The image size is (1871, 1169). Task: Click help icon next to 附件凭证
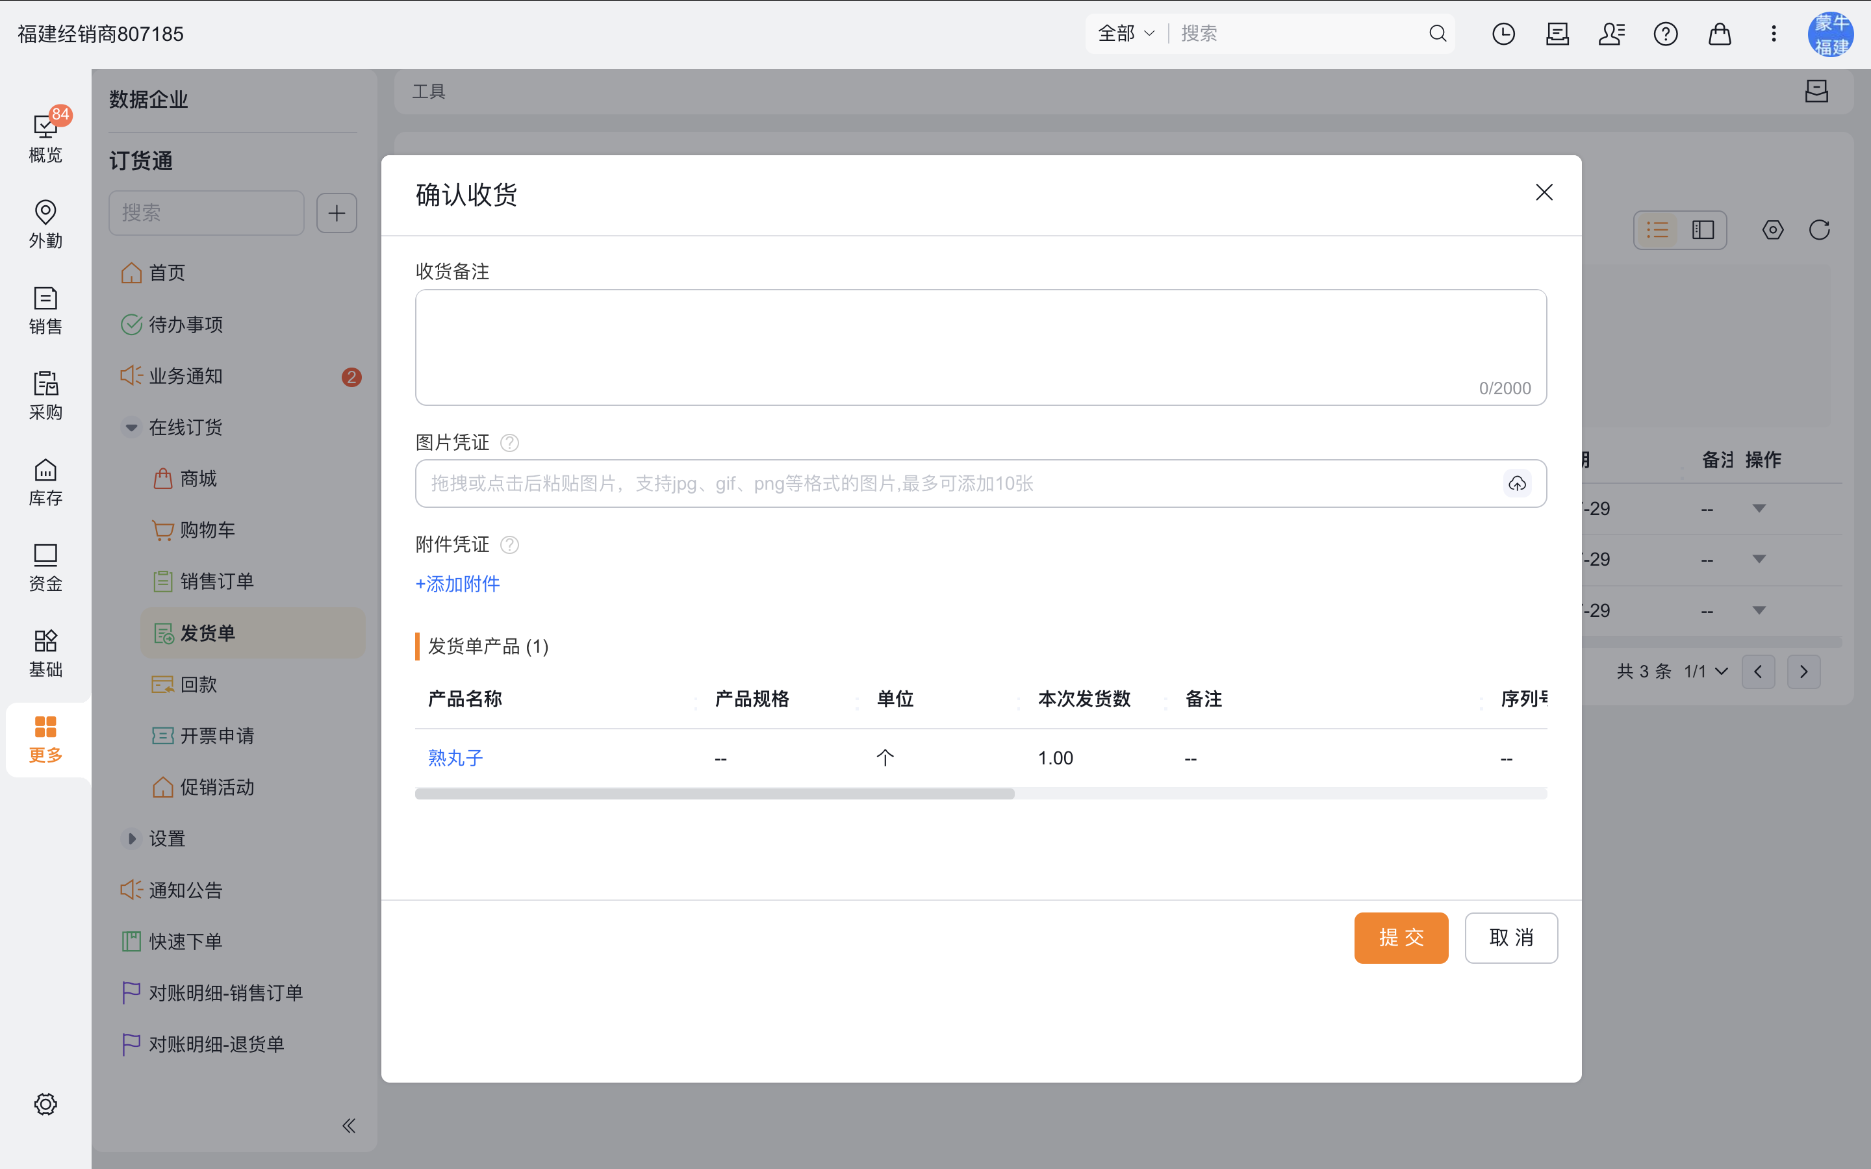509,545
